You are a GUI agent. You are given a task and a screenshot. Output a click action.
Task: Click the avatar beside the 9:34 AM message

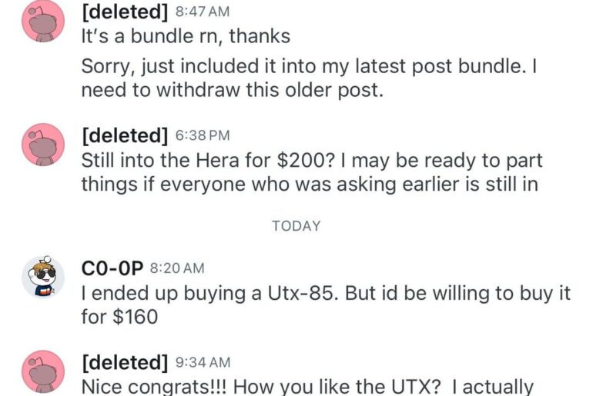43,371
